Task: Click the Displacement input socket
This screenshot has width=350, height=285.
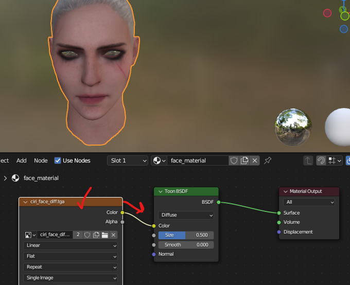Action: pyautogui.click(x=279, y=232)
